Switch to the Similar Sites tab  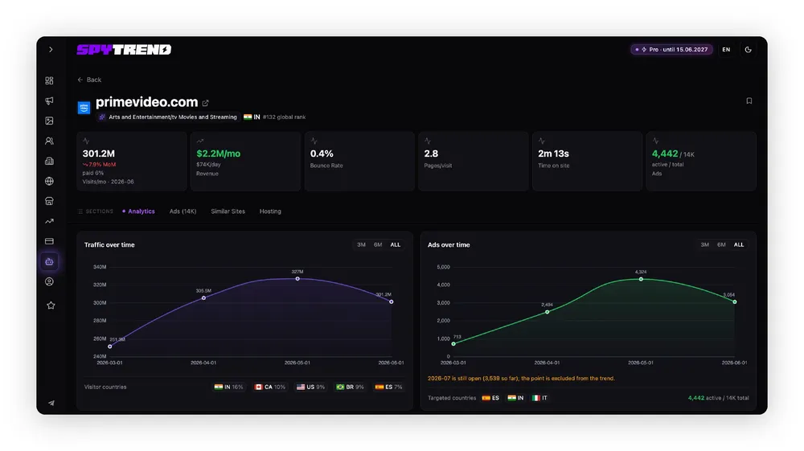point(228,211)
